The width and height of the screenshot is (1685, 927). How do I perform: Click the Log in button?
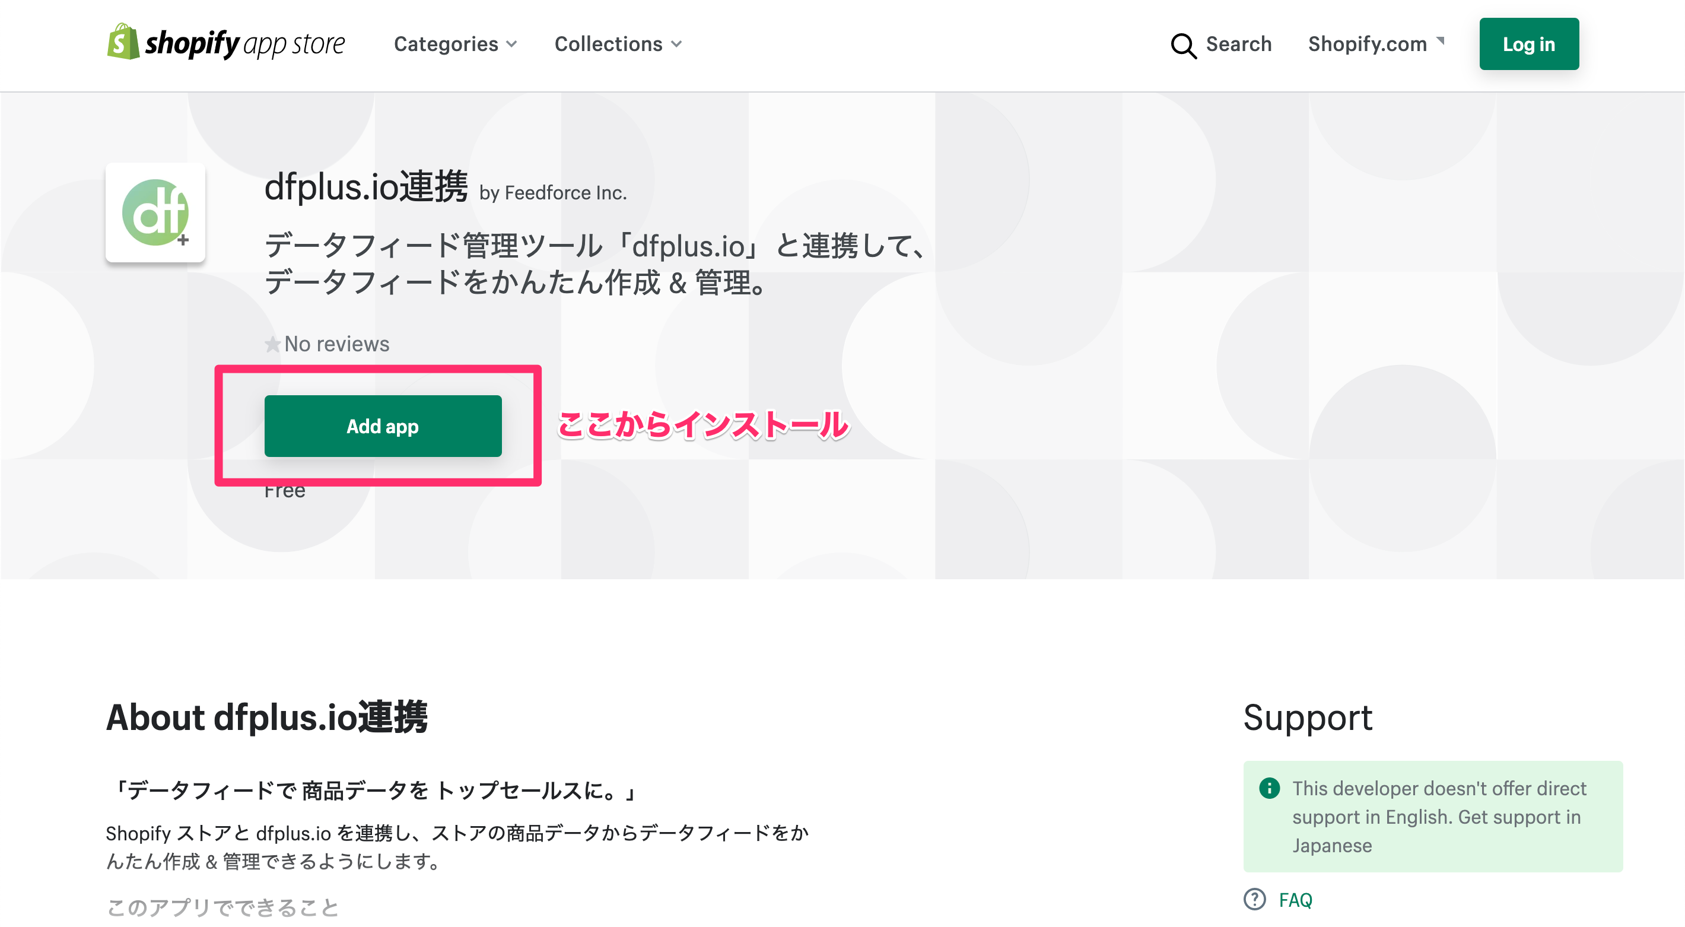(1529, 44)
